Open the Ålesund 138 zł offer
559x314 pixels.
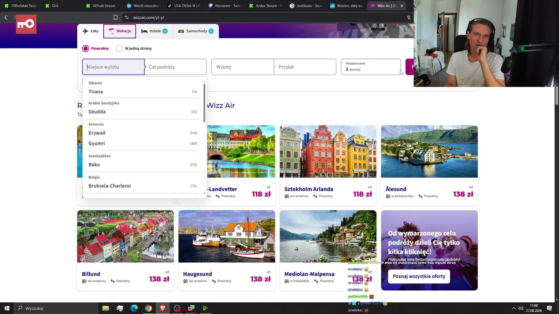pyautogui.click(x=429, y=165)
